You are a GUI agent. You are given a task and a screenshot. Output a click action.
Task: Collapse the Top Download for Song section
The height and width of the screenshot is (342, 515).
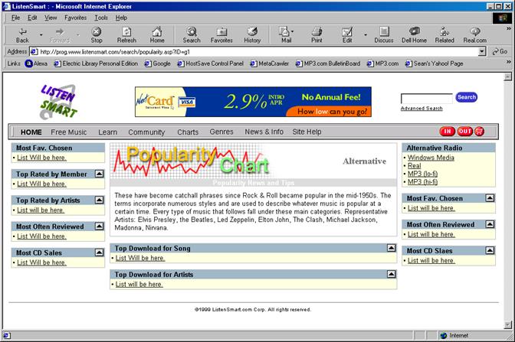point(392,248)
